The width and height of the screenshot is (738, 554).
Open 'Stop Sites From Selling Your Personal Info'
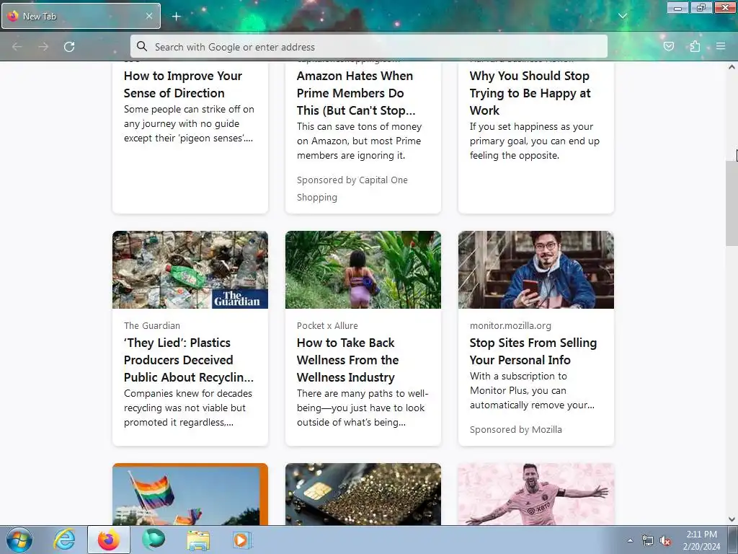(x=533, y=351)
